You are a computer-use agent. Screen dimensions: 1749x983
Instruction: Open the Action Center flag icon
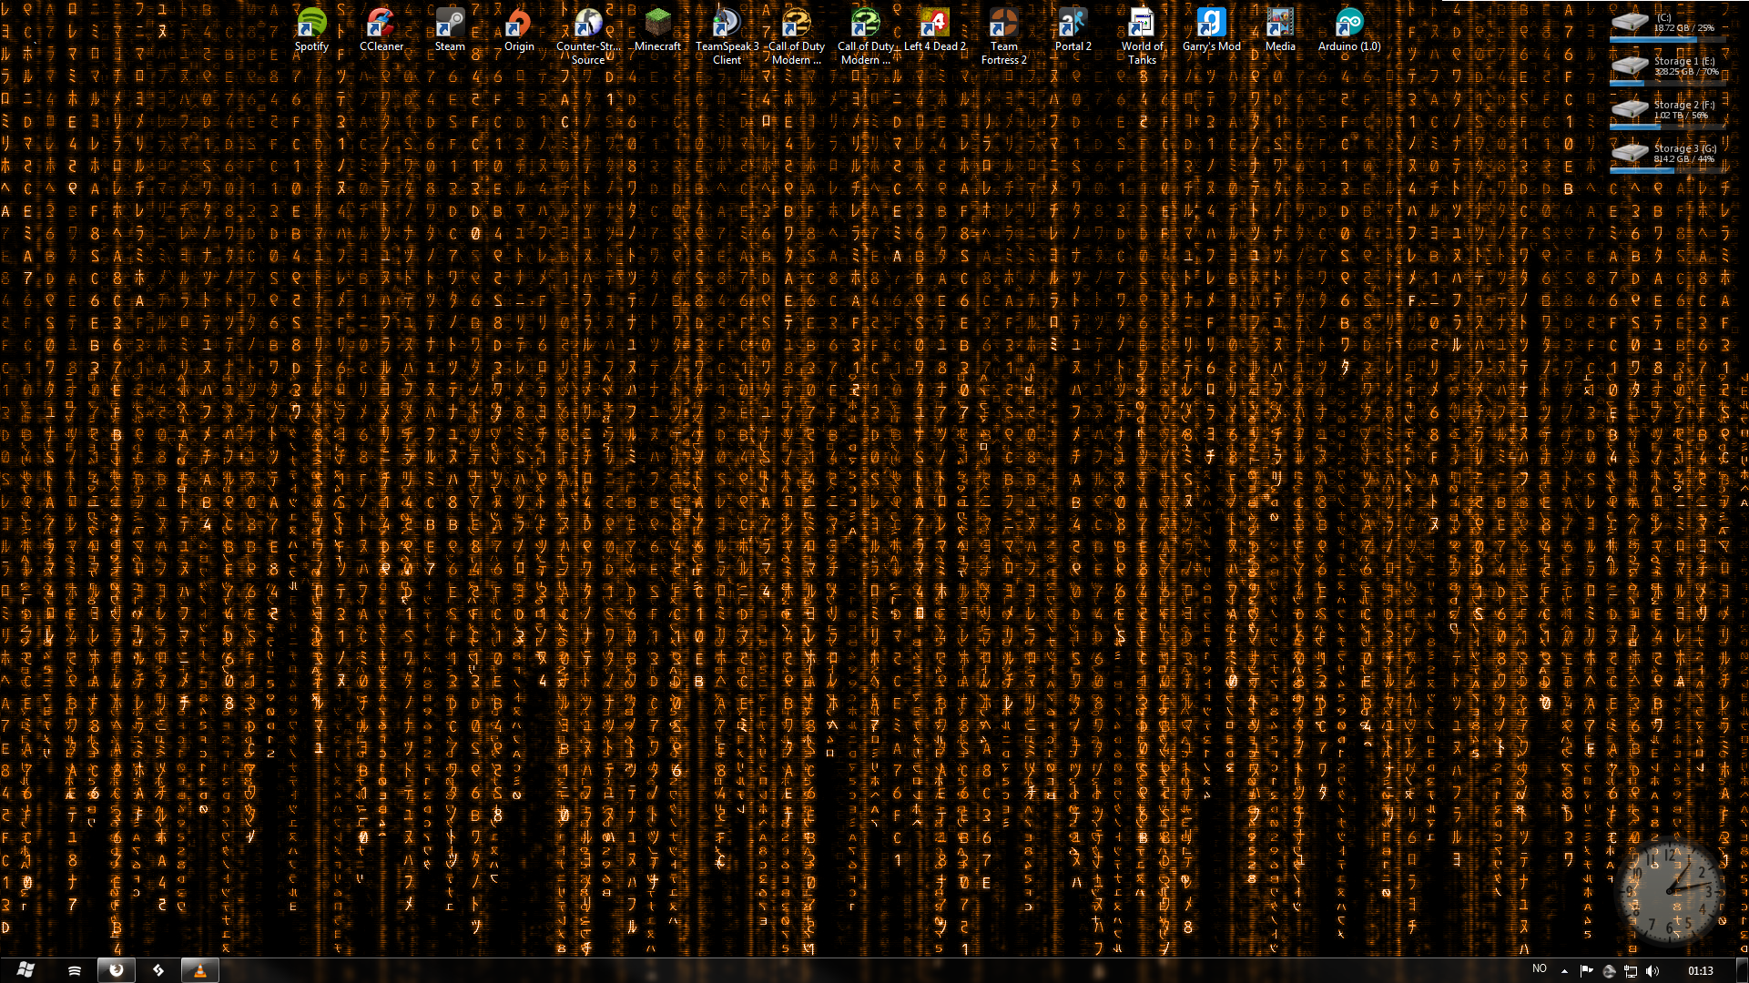1587,971
